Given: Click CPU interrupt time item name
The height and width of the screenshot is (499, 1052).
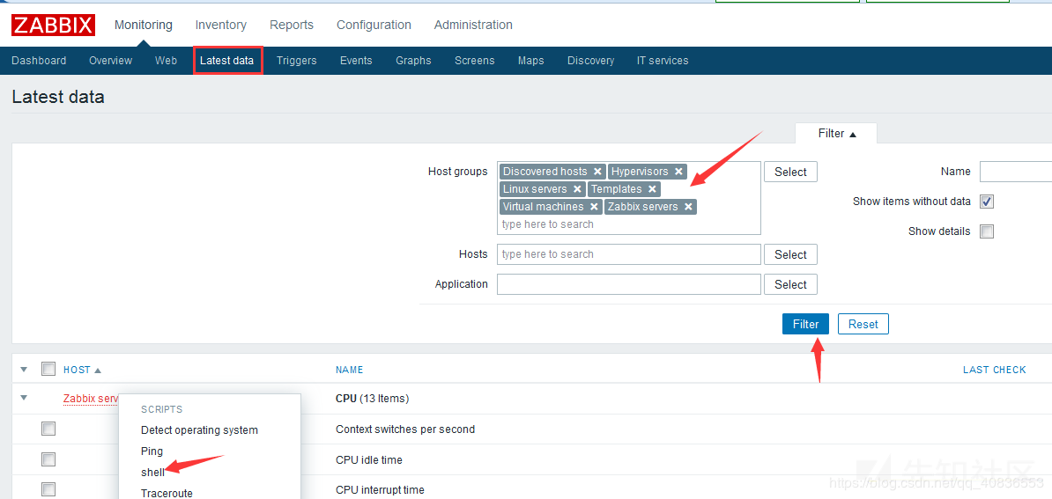Looking at the screenshot, I should [x=380, y=490].
